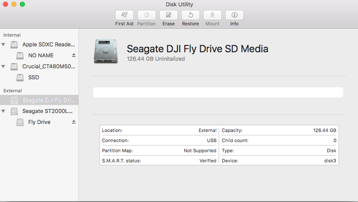The image size is (358, 202).
Task: Select the NO NAME volume
Action: coord(39,56)
